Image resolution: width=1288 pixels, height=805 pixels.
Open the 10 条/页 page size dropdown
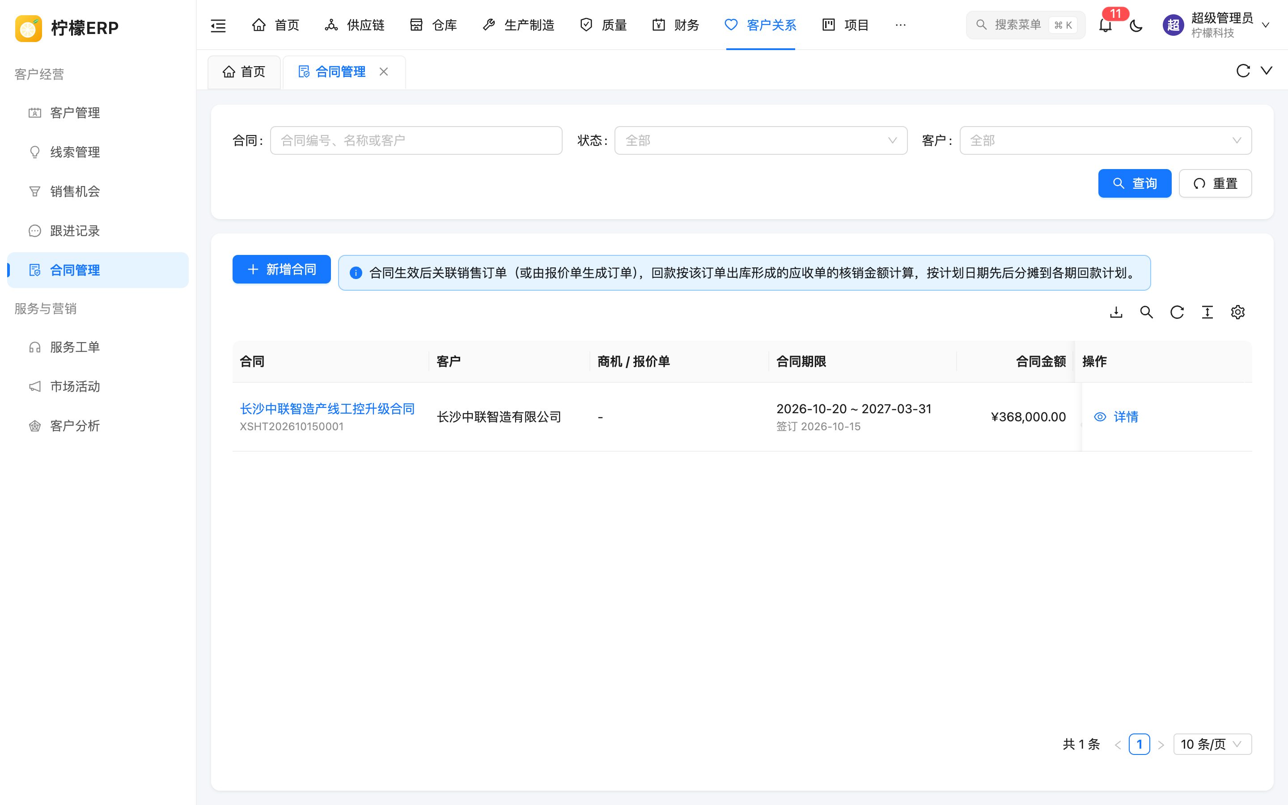pyautogui.click(x=1212, y=744)
